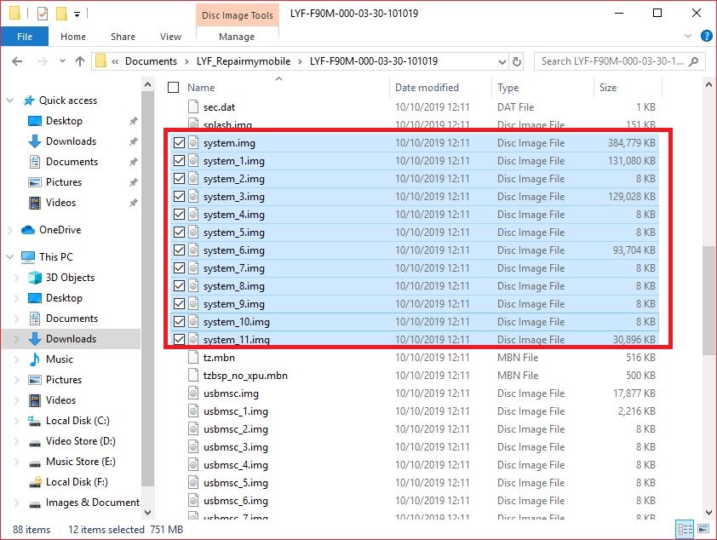
Task: Open the address bar history dropdown
Action: click(x=502, y=61)
